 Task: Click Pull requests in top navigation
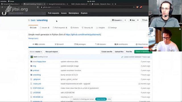[x=53, y=13]
